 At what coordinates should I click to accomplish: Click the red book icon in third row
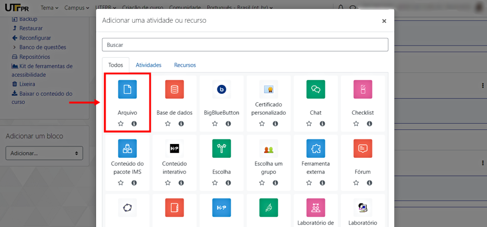click(x=175, y=208)
